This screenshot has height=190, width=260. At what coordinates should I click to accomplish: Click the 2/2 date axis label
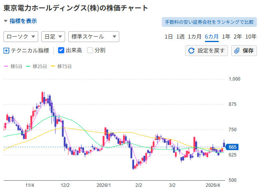139,185
